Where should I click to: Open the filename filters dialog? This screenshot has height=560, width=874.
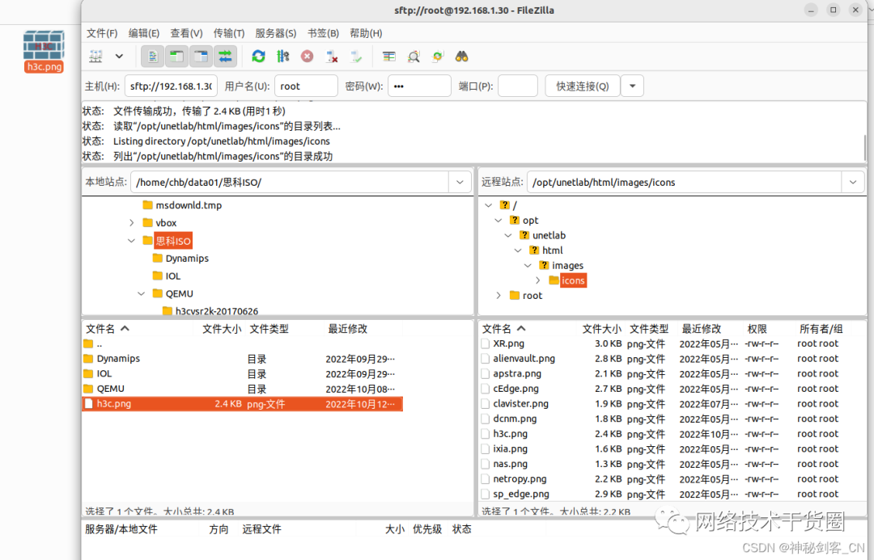point(414,56)
